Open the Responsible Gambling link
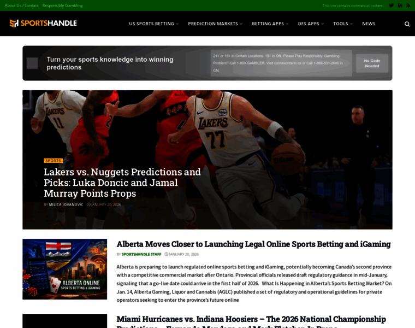This screenshot has width=415, height=328. tap(62, 5)
